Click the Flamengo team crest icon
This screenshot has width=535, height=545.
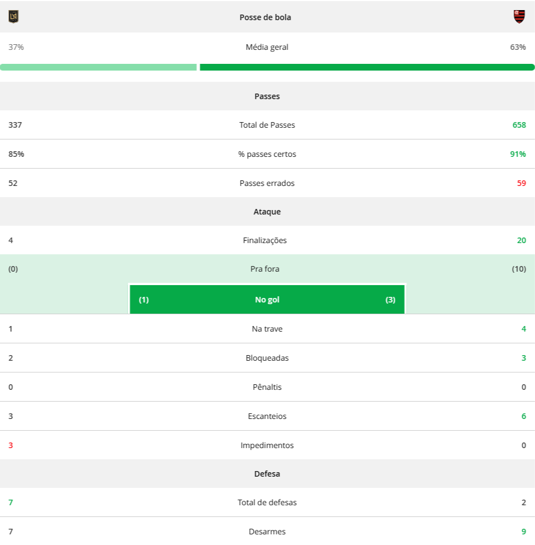click(x=519, y=17)
